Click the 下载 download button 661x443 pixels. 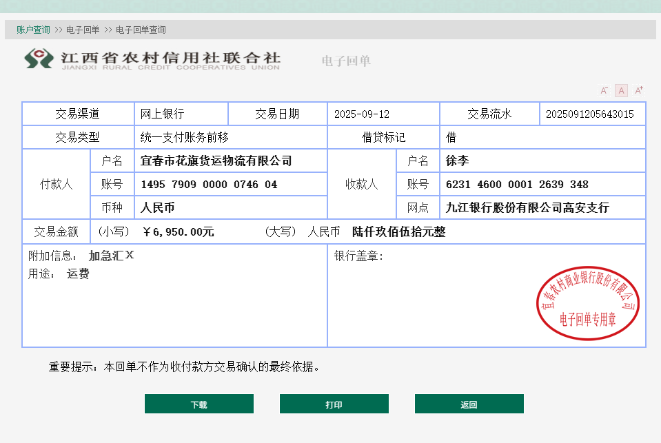[x=199, y=404]
